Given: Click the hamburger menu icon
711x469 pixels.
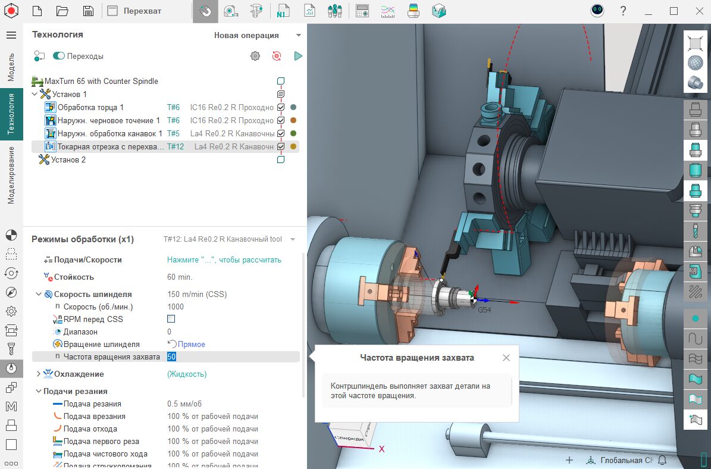Looking at the screenshot, I should coord(11,35).
